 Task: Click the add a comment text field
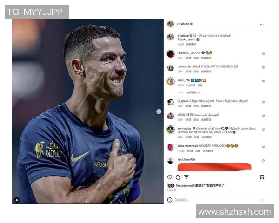[213, 200]
